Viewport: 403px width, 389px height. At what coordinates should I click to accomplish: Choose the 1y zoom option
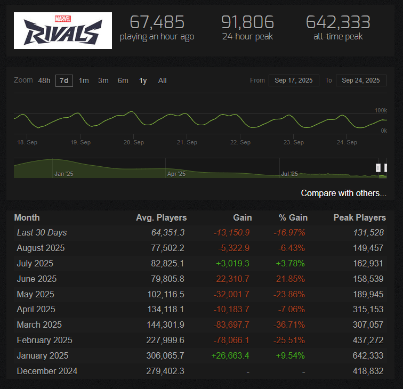pyautogui.click(x=143, y=80)
